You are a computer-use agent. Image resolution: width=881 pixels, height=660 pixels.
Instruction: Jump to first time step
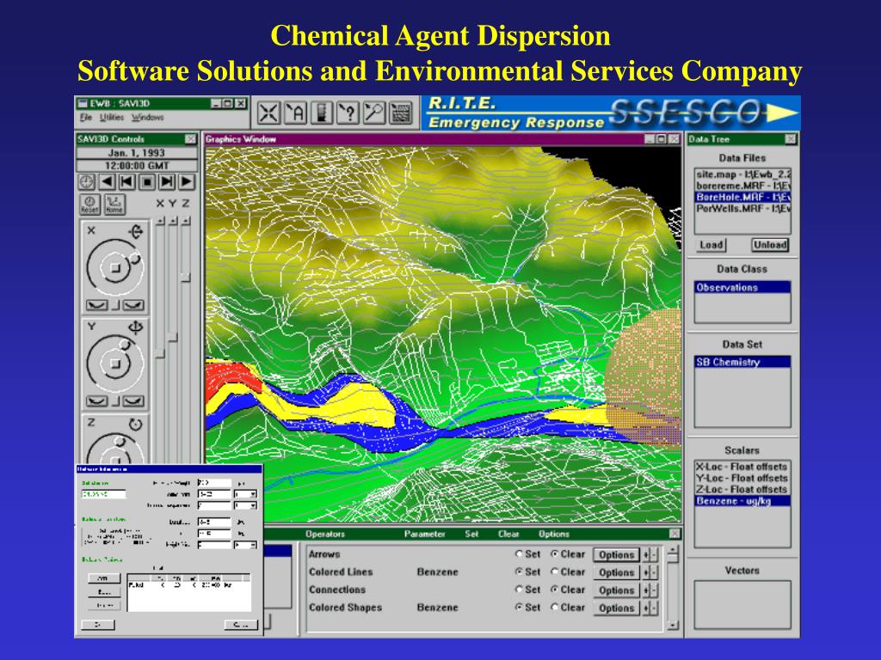[x=127, y=182]
